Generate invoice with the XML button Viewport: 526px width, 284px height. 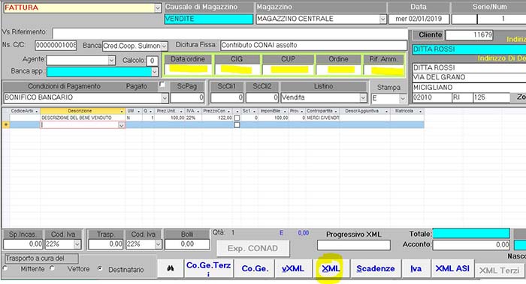[x=331, y=268]
